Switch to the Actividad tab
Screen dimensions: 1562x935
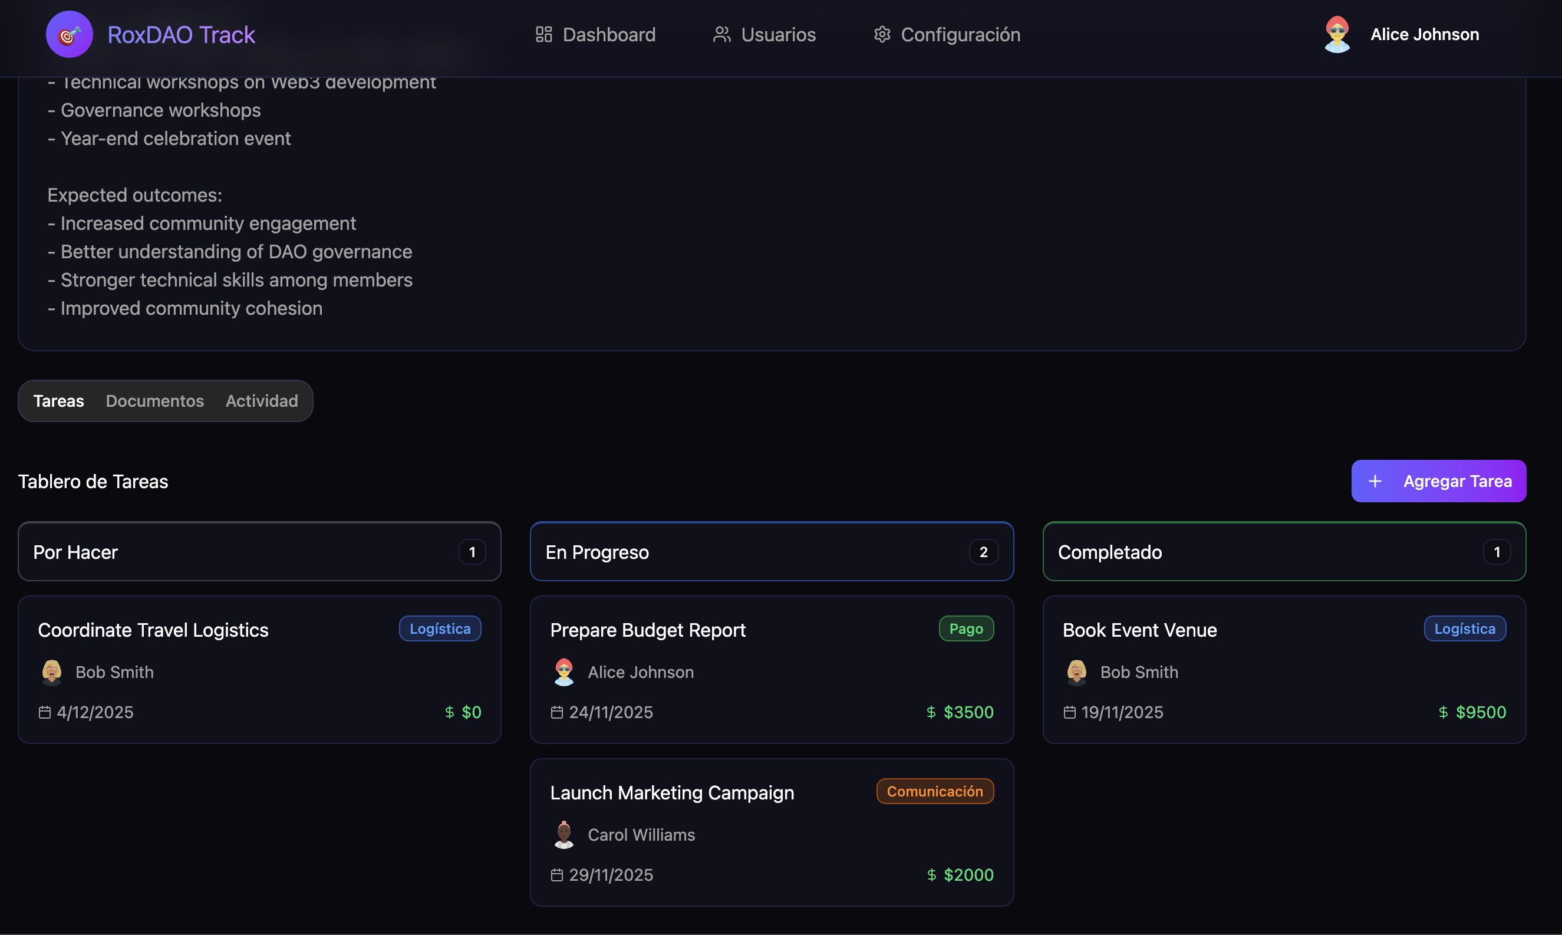point(261,401)
